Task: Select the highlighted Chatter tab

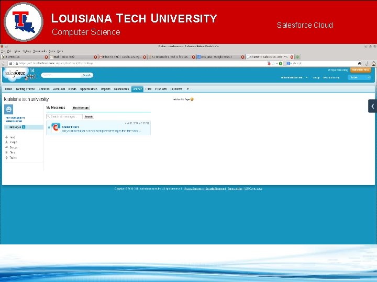Action: click(x=137, y=89)
